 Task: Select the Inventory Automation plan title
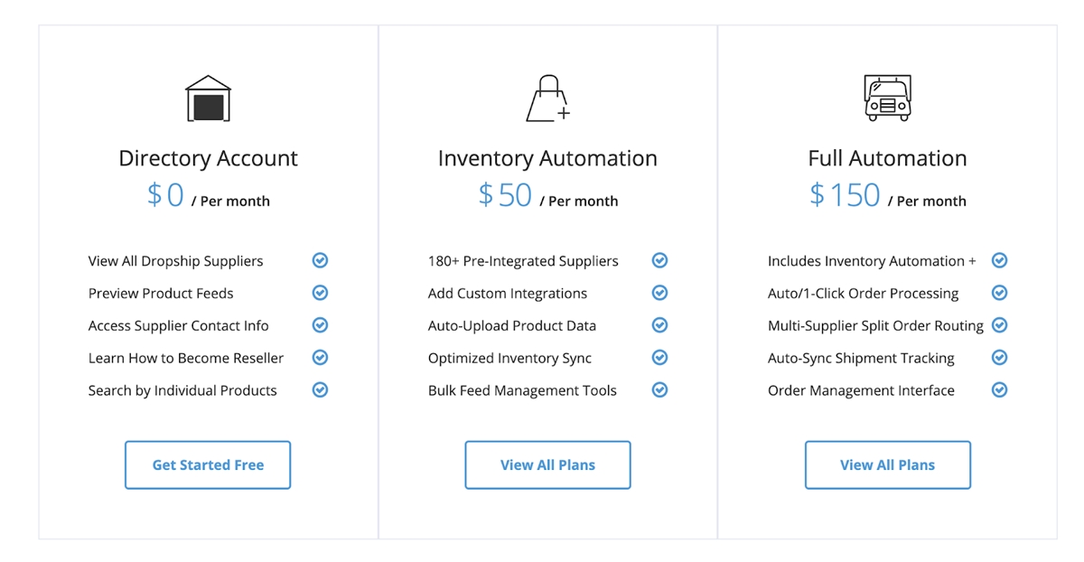pyautogui.click(x=547, y=158)
